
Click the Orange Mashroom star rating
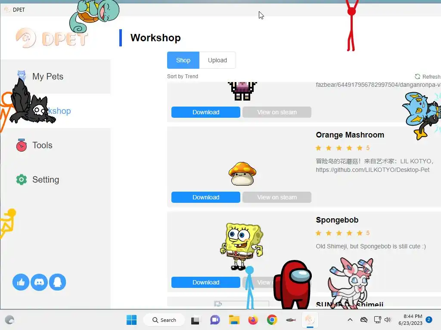pos(342,148)
